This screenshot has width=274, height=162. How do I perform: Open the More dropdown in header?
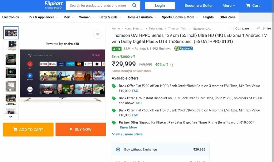(x=229, y=6)
